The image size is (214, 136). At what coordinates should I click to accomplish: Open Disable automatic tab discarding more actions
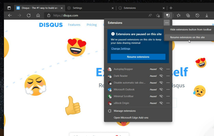168,83
